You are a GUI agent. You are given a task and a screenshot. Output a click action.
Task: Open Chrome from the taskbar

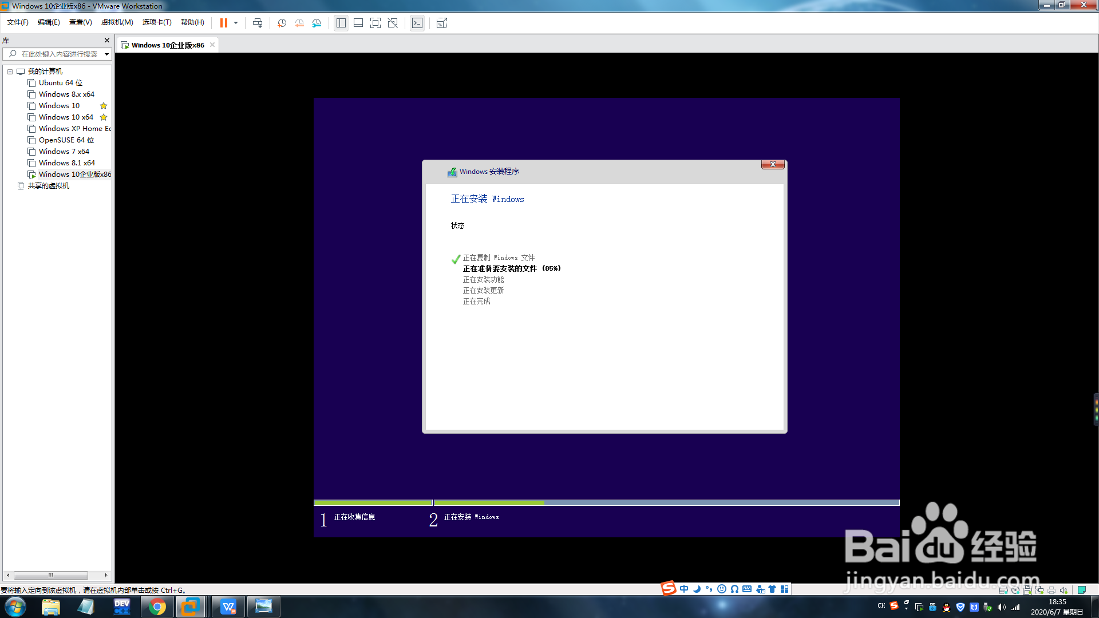157,607
